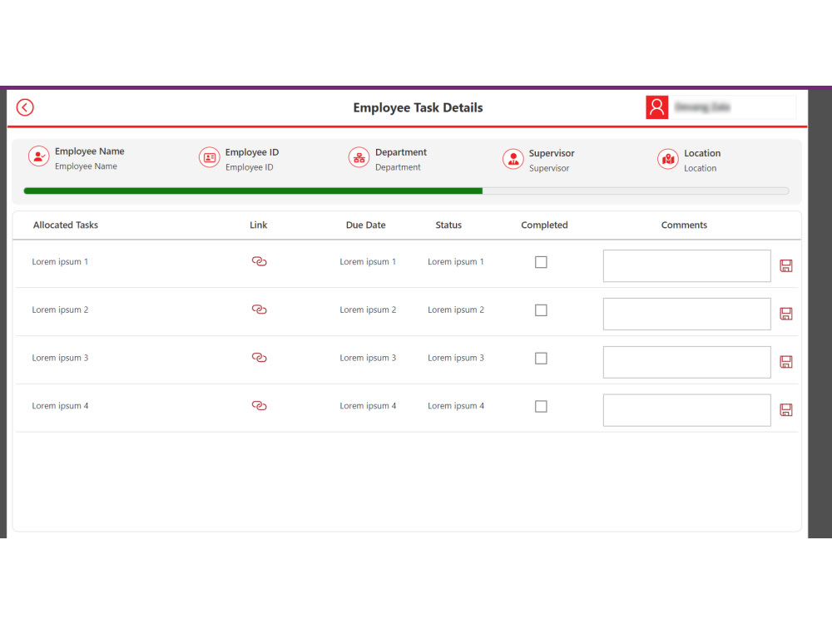Click the comments box for Lorem ipsum 4
Screen dimensions: 832x624
(686, 410)
